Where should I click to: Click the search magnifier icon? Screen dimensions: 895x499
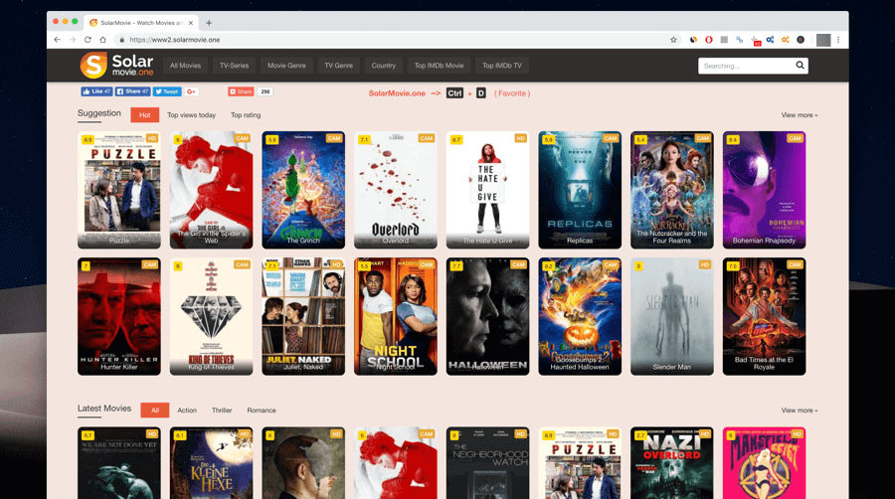coord(800,66)
